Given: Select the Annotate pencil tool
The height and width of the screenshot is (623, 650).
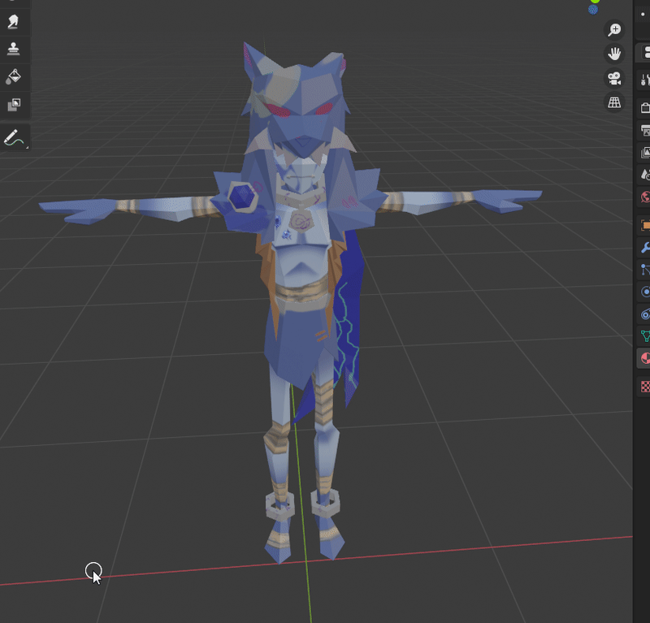Looking at the screenshot, I should [14, 137].
